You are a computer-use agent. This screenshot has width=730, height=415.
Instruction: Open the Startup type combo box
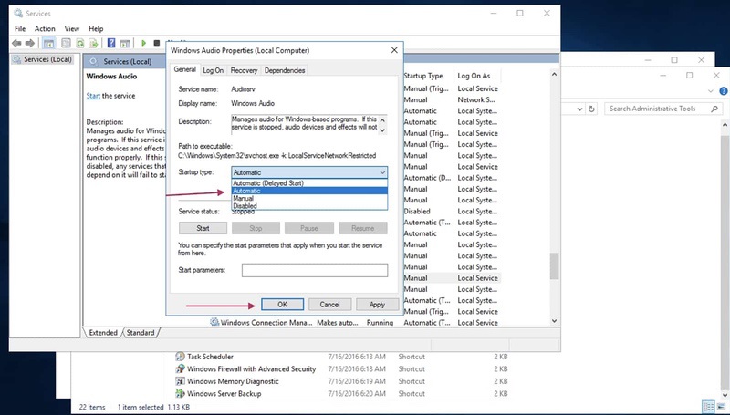[x=309, y=172]
